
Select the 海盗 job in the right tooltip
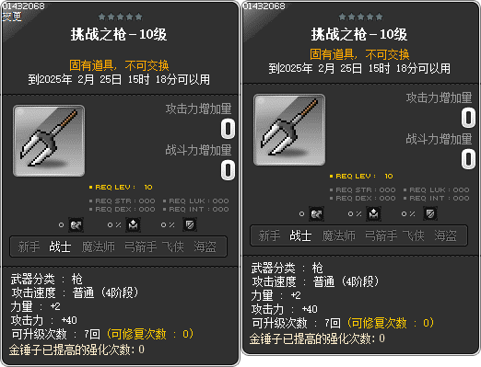pos(445,235)
